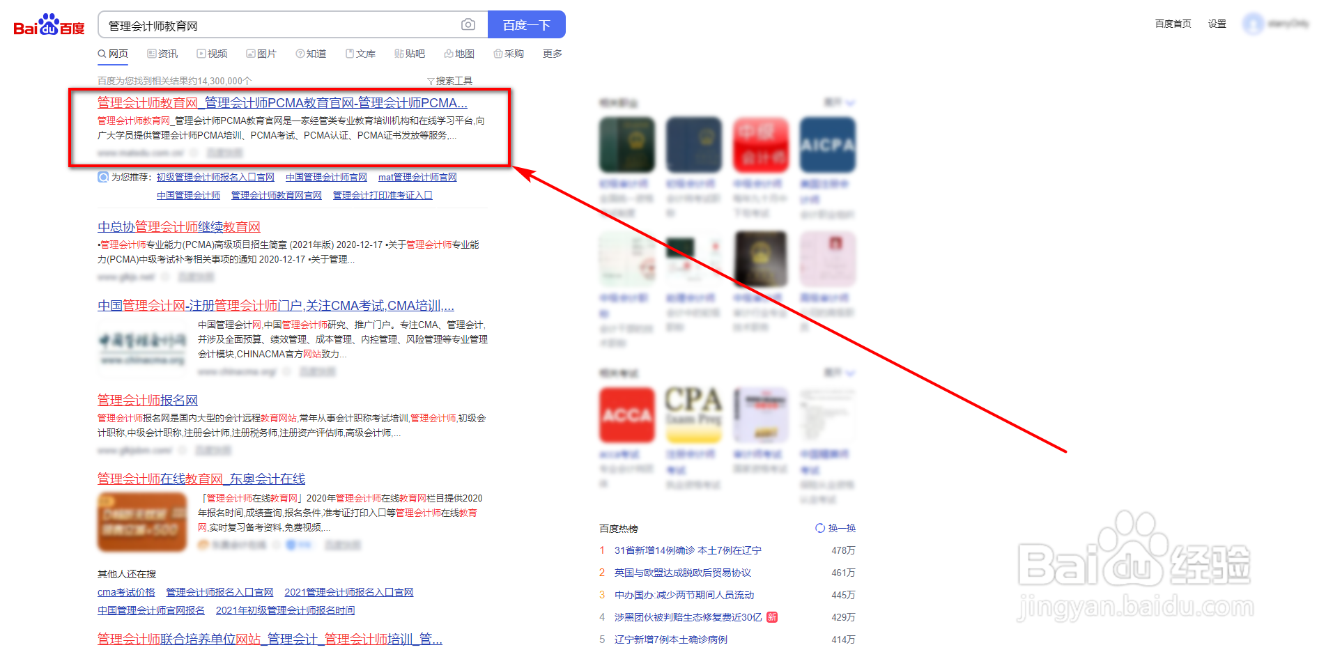Open the 文库 tab
Viewport: 1326px width, 652px height.
pos(360,54)
